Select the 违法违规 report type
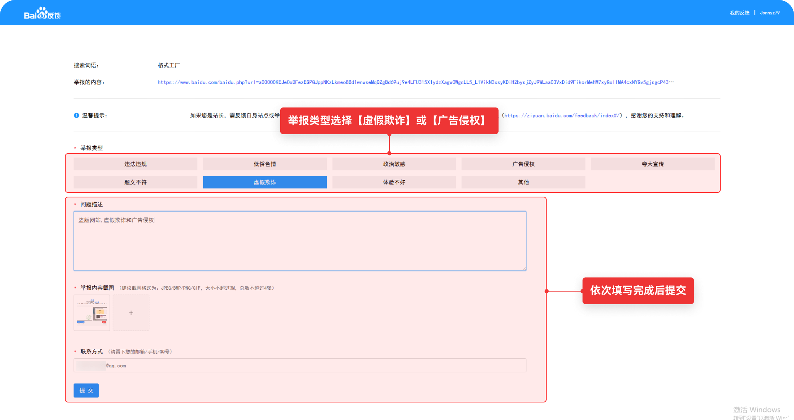 pos(135,164)
